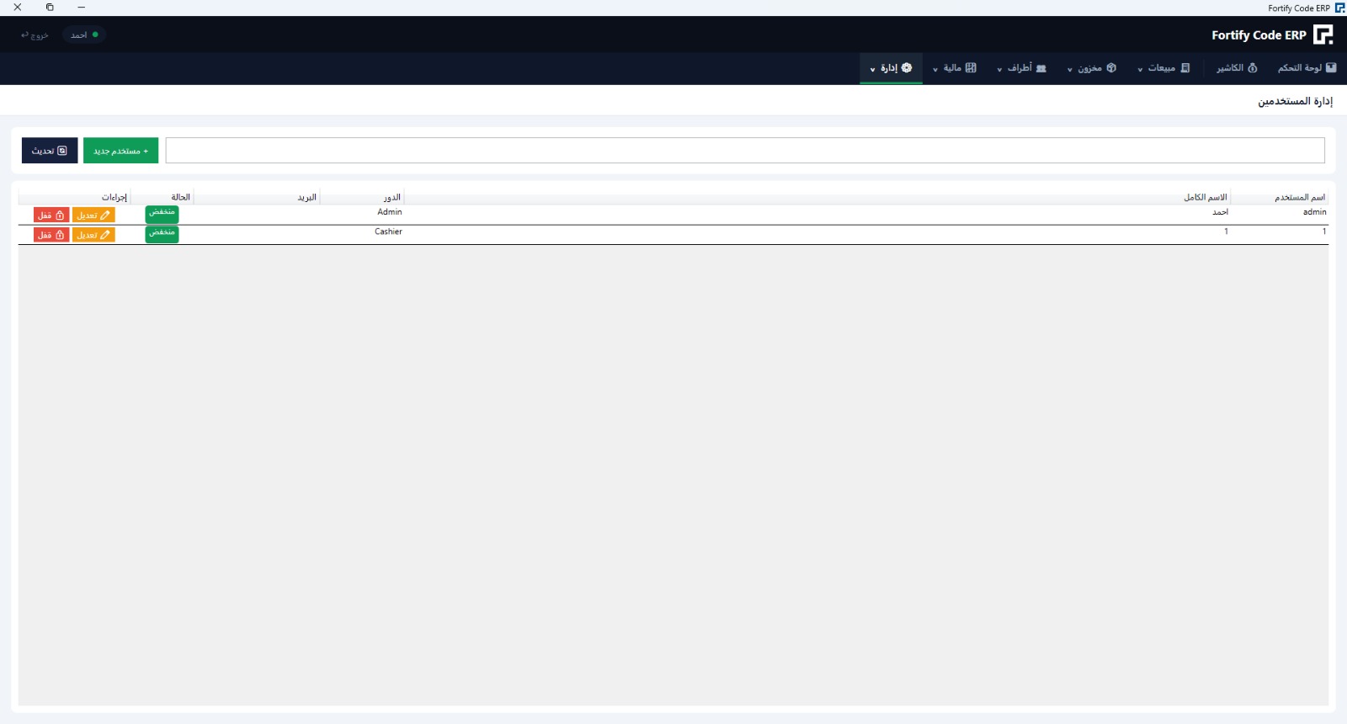
Task: Expand the إدارة administration menu
Action: click(891, 68)
